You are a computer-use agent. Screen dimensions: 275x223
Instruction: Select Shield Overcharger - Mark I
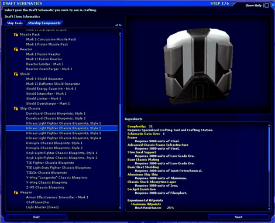point(48,104)
